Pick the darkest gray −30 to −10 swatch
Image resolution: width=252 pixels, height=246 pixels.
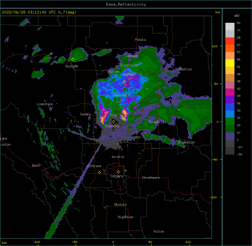coord(230,151)
